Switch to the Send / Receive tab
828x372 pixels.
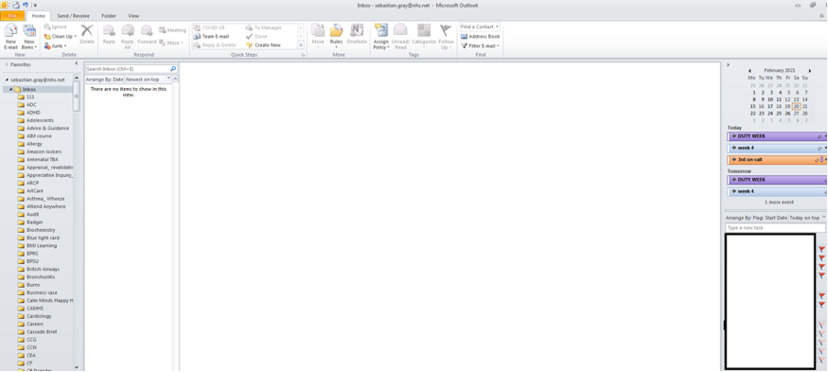coord(73,16)
